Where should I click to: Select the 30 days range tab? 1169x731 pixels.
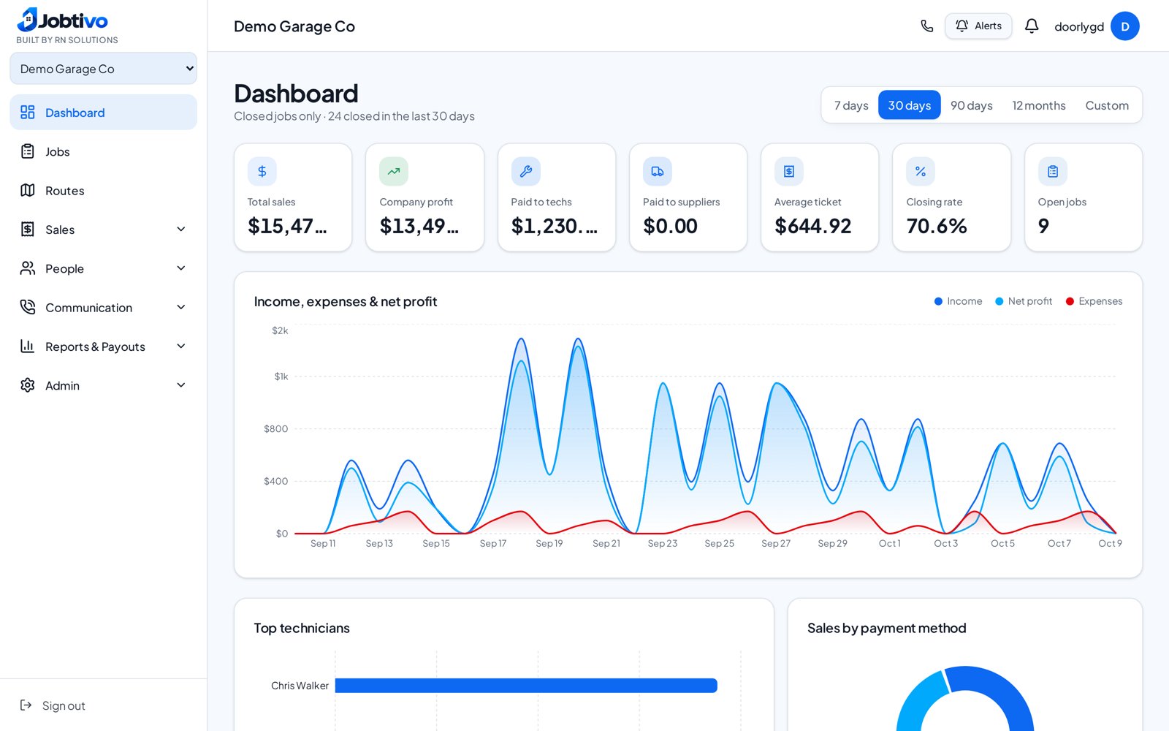coord(910,105)
